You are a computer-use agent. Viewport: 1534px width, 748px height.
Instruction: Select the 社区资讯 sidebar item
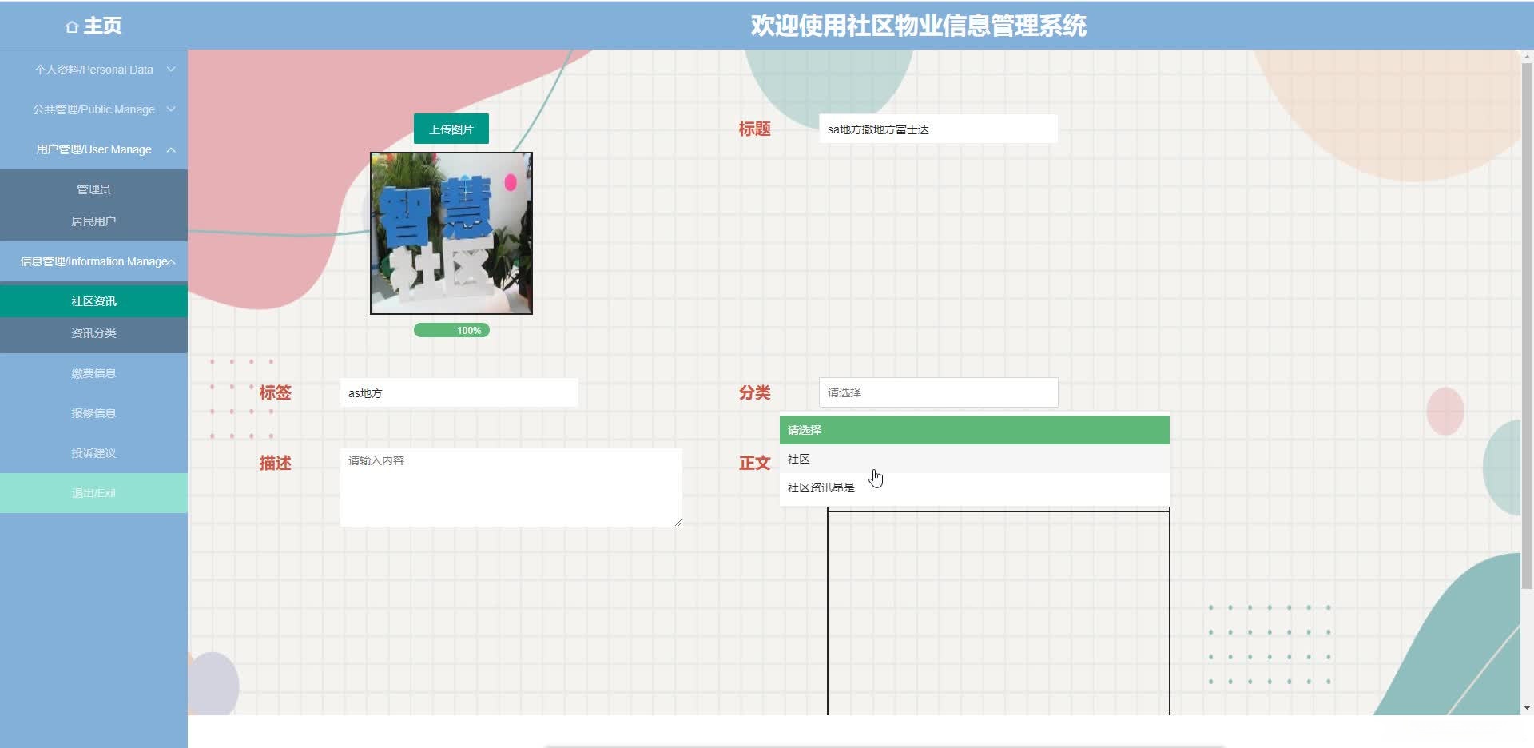[x=93, y=301]
